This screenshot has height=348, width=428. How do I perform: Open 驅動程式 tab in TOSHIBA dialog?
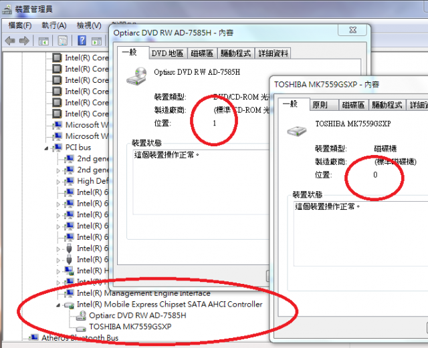(387, 105)
